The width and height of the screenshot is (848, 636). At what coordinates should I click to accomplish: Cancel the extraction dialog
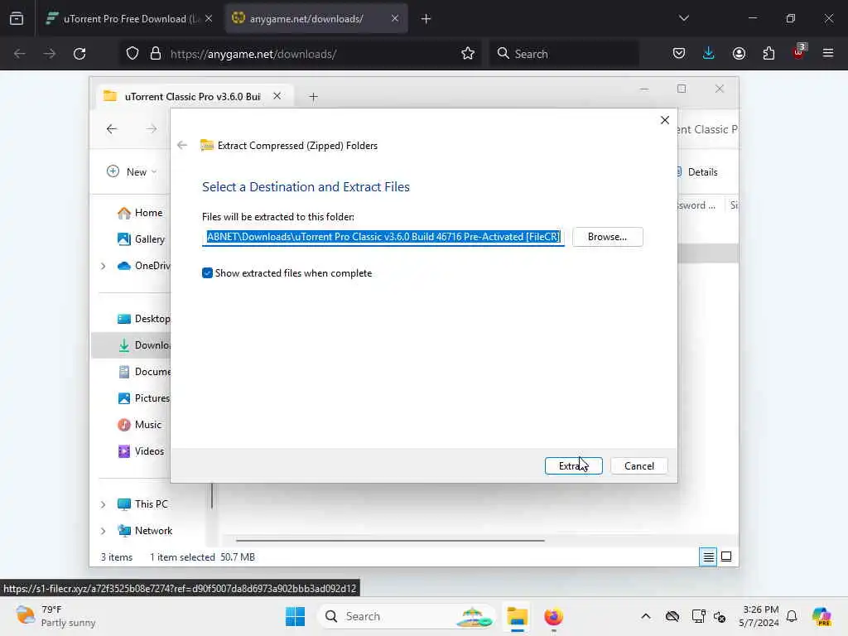click(x=638, y=465)
